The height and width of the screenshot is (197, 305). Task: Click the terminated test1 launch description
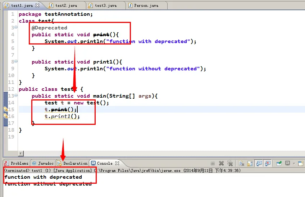(x=122, y=170)
